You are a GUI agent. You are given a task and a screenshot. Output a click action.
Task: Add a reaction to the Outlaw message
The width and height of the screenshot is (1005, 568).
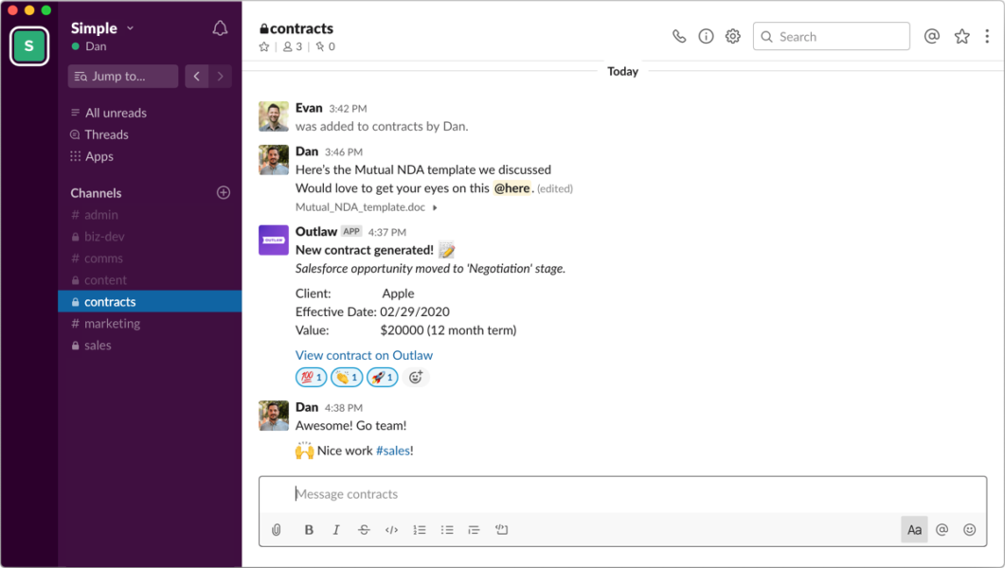pyautogui.click(x=416, y=377)
